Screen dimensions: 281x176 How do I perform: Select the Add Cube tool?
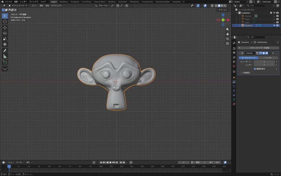pos(5,62)
